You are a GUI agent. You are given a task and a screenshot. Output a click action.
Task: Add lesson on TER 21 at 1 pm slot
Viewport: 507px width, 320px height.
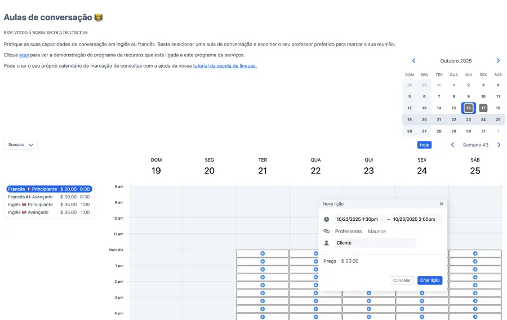pyautogui.click(x=263, y=269)
